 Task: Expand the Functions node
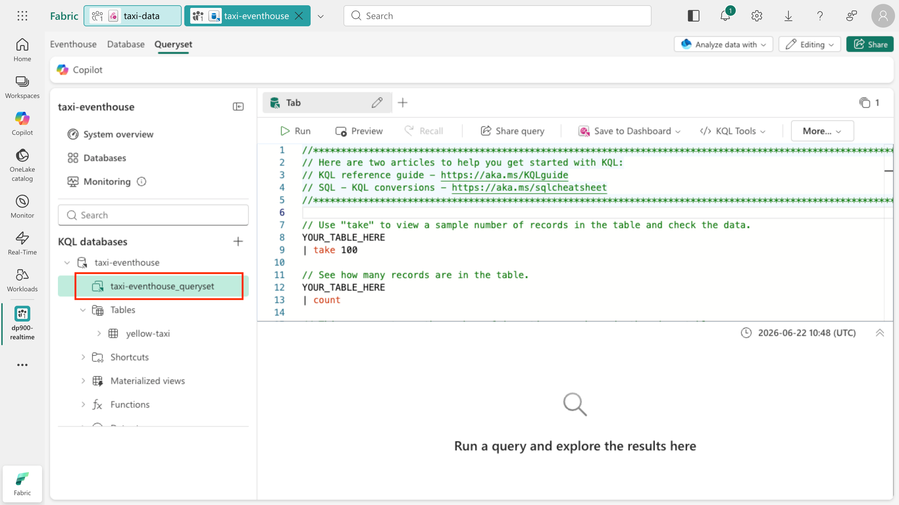click(x=83, y=404)
